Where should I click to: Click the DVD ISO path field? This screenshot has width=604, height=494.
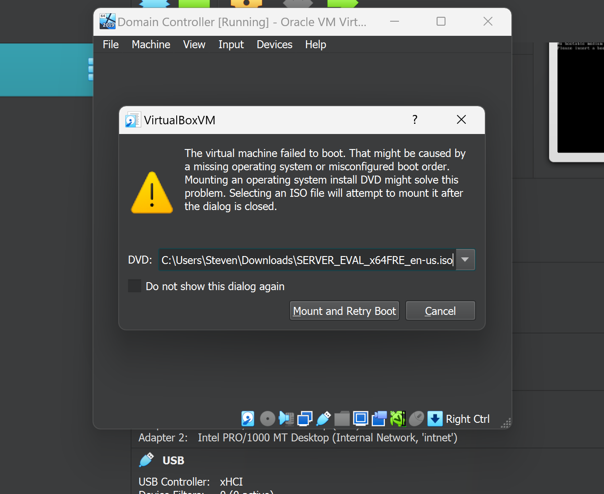point(307,260)
